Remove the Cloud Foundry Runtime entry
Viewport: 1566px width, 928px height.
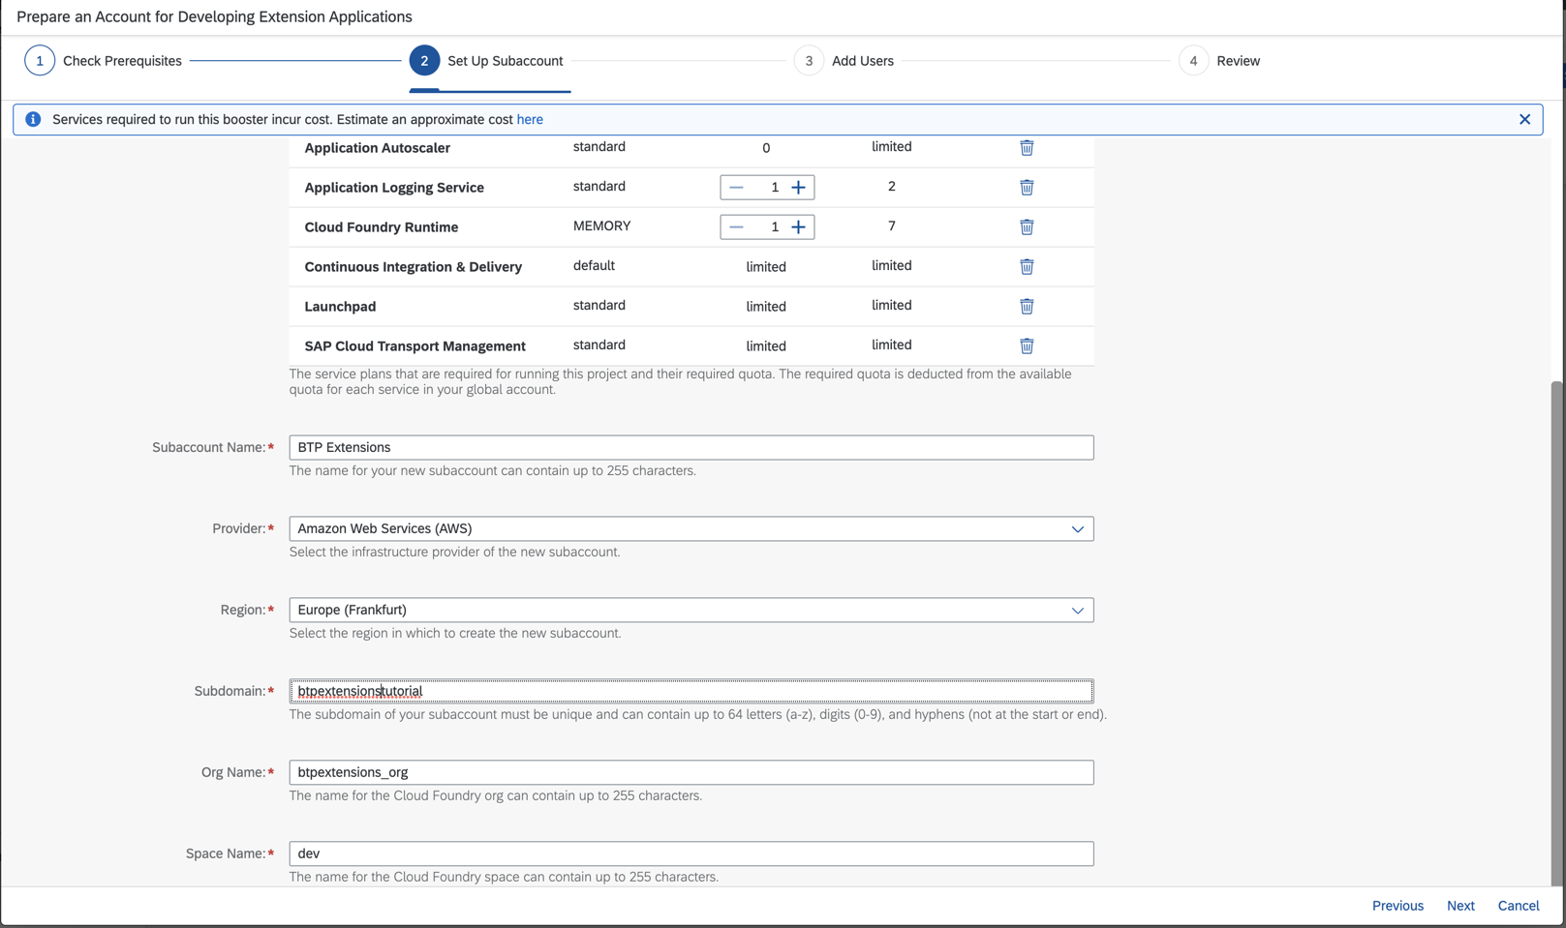(1027, 226)
